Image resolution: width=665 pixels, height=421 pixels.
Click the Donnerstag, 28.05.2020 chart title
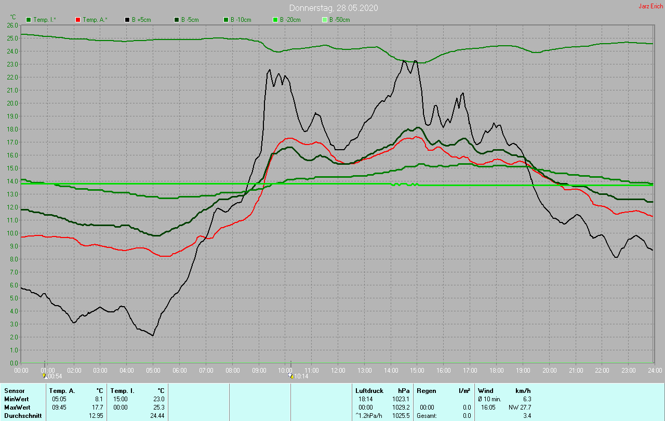pyautogui.click(x=334, y=8)
